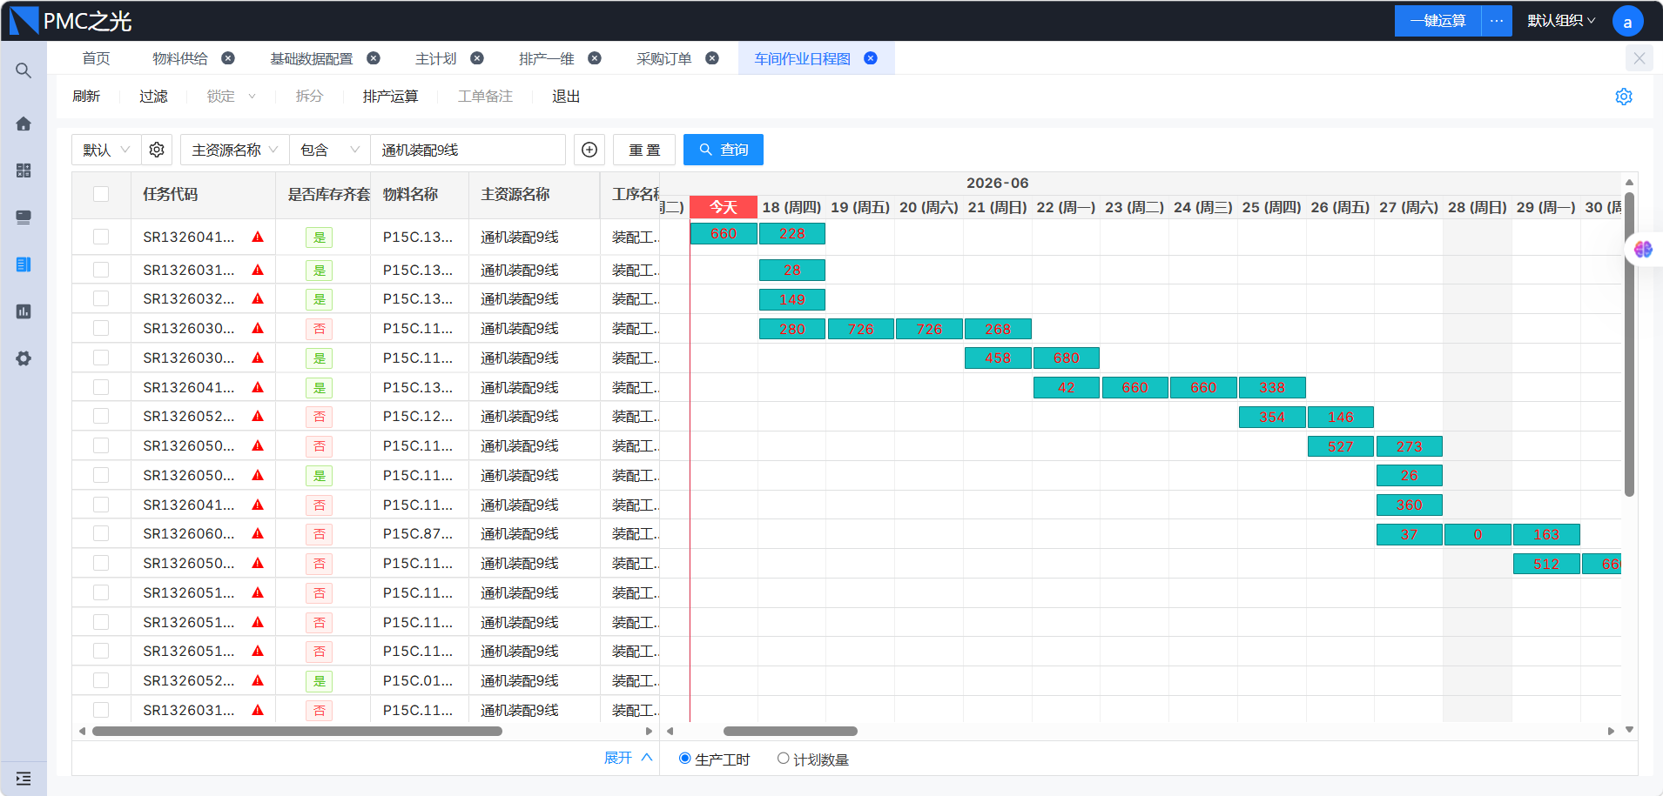Open the sidebar dashboard grid icon
The image size is (1663, 796).
pyautogui.click(x=24, y=171)
